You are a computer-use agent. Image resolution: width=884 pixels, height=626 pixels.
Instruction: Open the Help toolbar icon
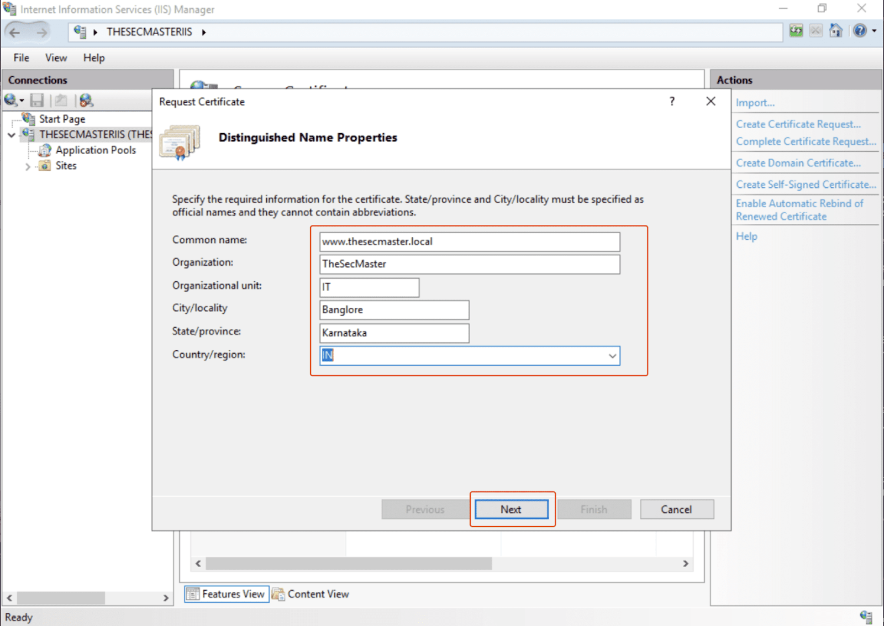pos(860,31)
